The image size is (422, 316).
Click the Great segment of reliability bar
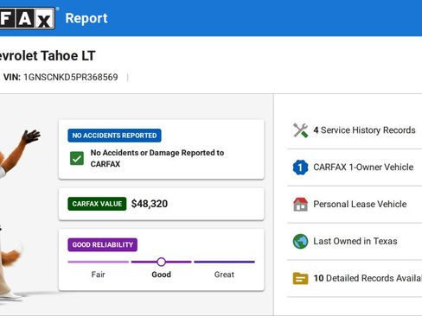tap(224, 262)
